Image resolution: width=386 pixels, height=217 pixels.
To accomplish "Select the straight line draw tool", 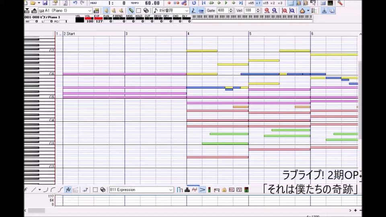I will coord(34,190).
